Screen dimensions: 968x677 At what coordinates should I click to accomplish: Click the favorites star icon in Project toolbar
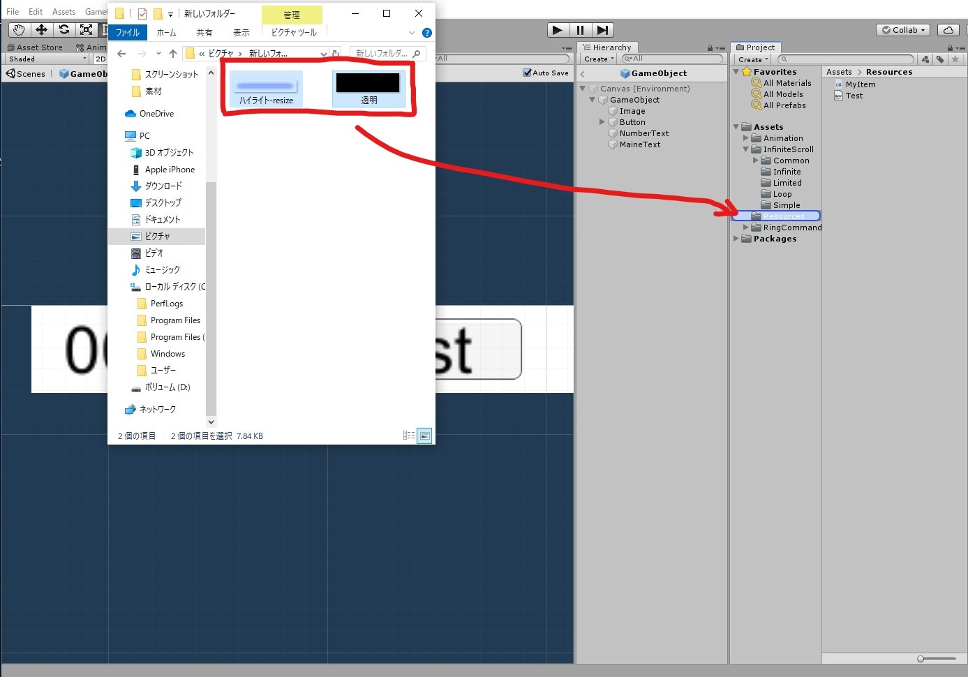[x=955, y=59]
